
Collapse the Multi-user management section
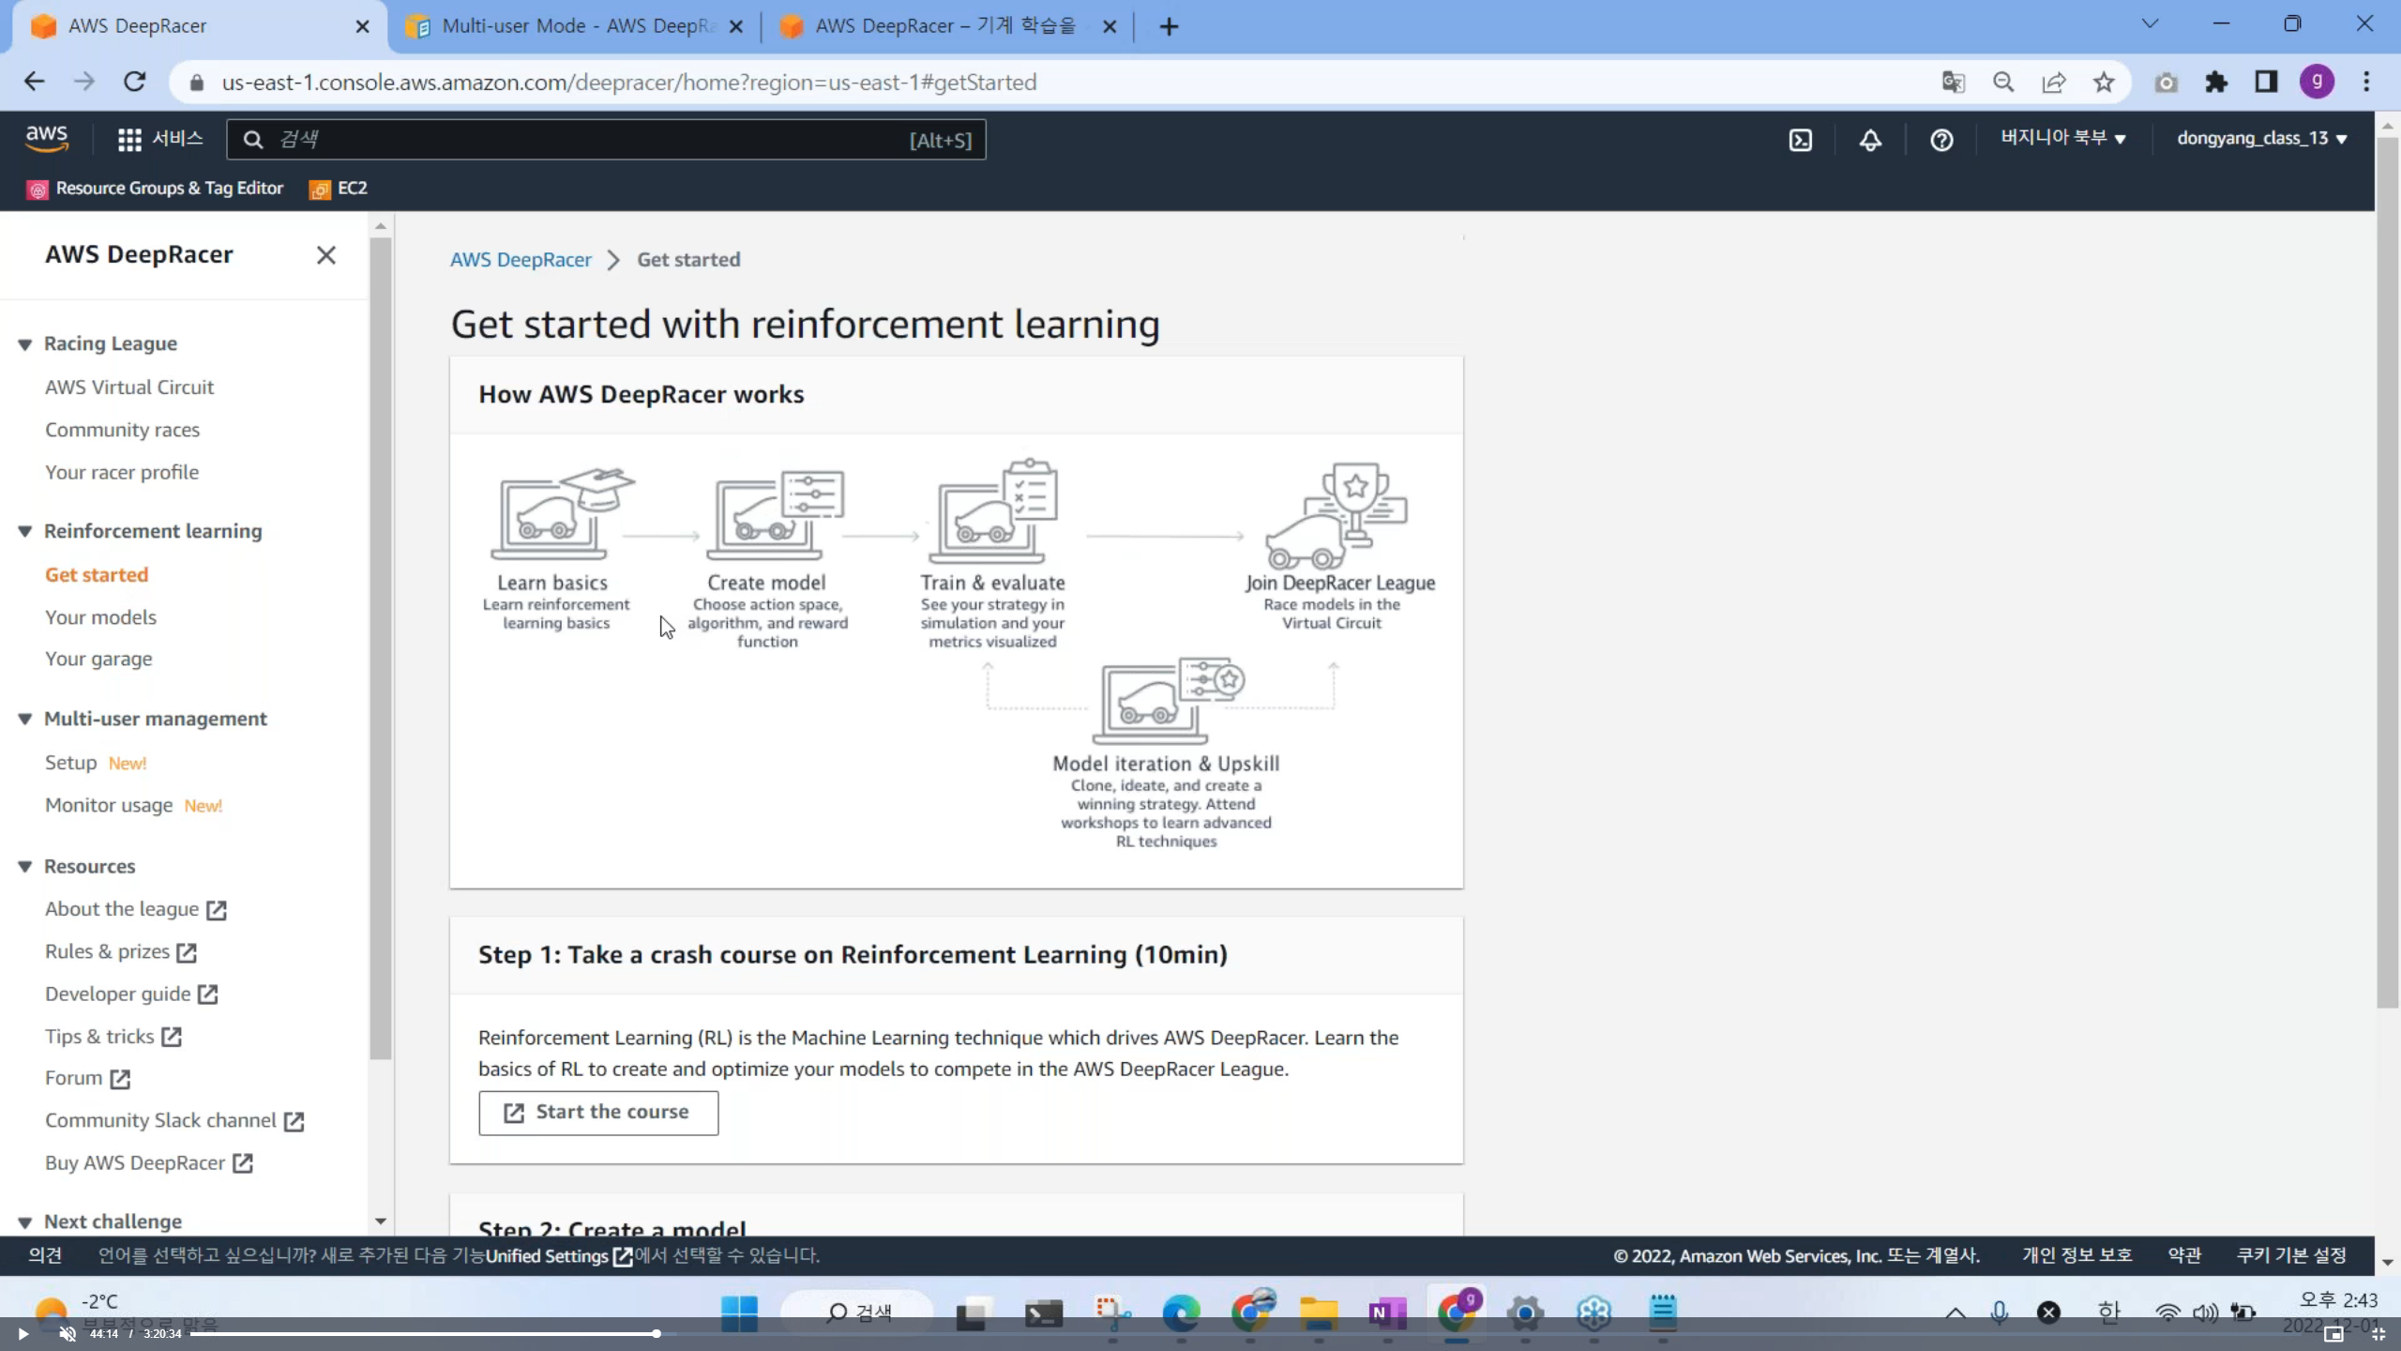pos(25,720)
